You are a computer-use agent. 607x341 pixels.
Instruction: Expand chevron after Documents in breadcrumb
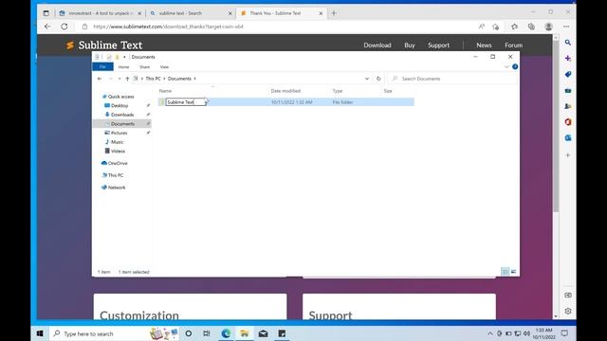pyautogui.click(x=194, y=79)
